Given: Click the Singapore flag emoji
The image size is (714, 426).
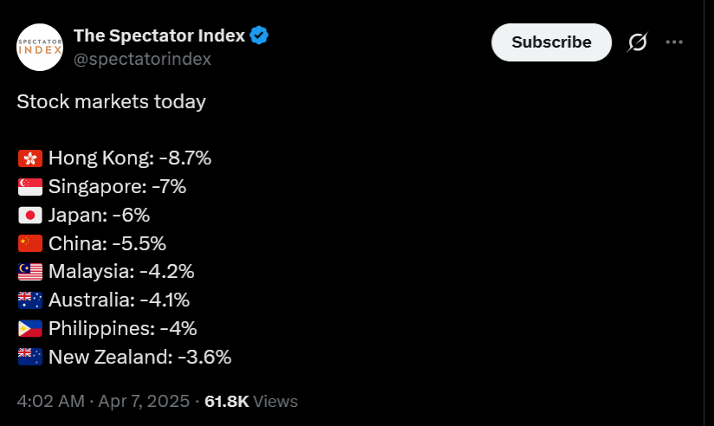Looking at the screenshot, I should [30, 187].
